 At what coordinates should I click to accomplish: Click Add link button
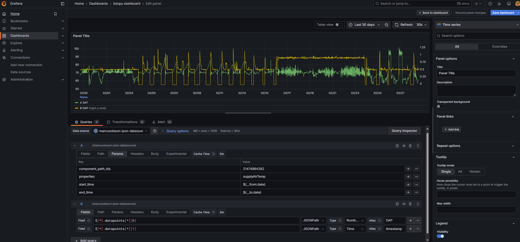click(x=452, y=130)
